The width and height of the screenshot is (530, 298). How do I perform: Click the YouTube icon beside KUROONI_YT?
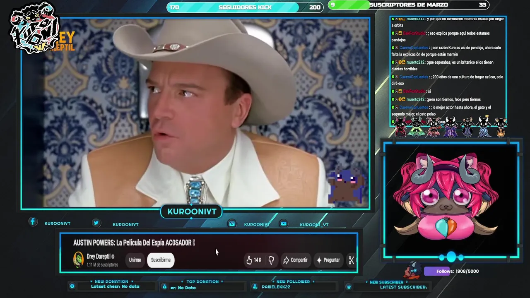pyautogui.click(x=283, y=223)
